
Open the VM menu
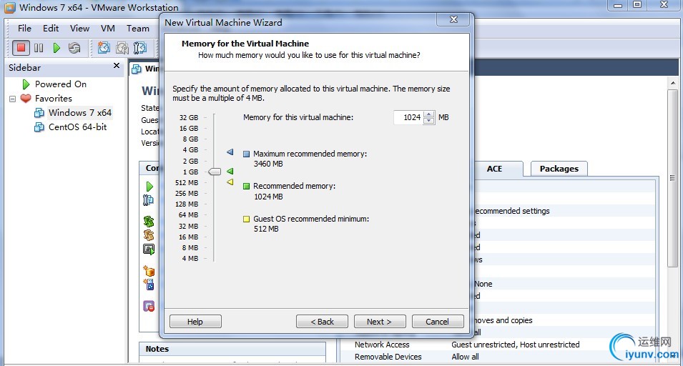[x=107, y=29]
